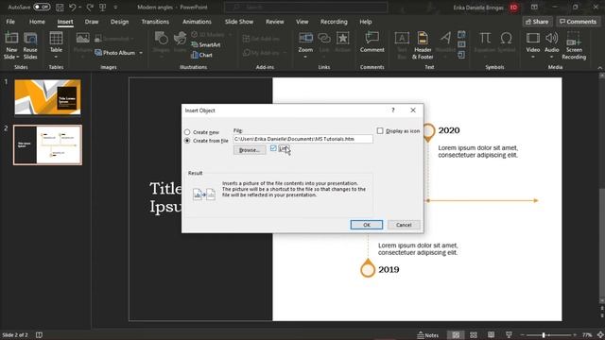The height and width of the screenshot is (340, 605).
Task: Undo the last action
Action: [72, 7]
